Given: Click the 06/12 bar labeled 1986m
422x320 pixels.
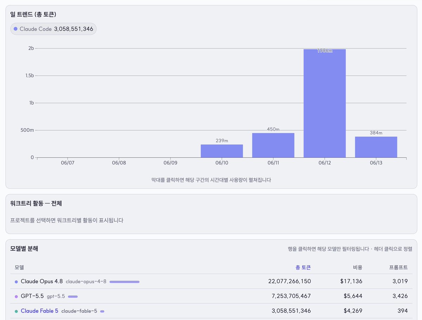Looking at the screenshot, I should [x=325, y=103].
